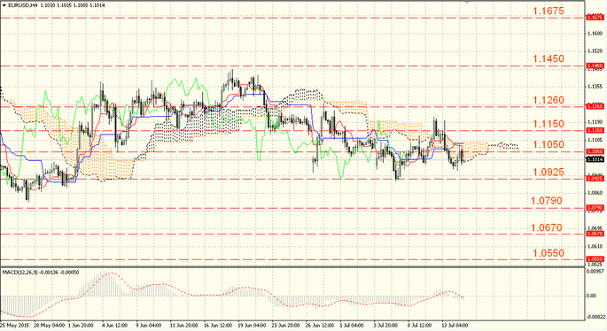Select the large orange 1.1675 level label
The height and width of the screenshot is (331, 607).
549,11
